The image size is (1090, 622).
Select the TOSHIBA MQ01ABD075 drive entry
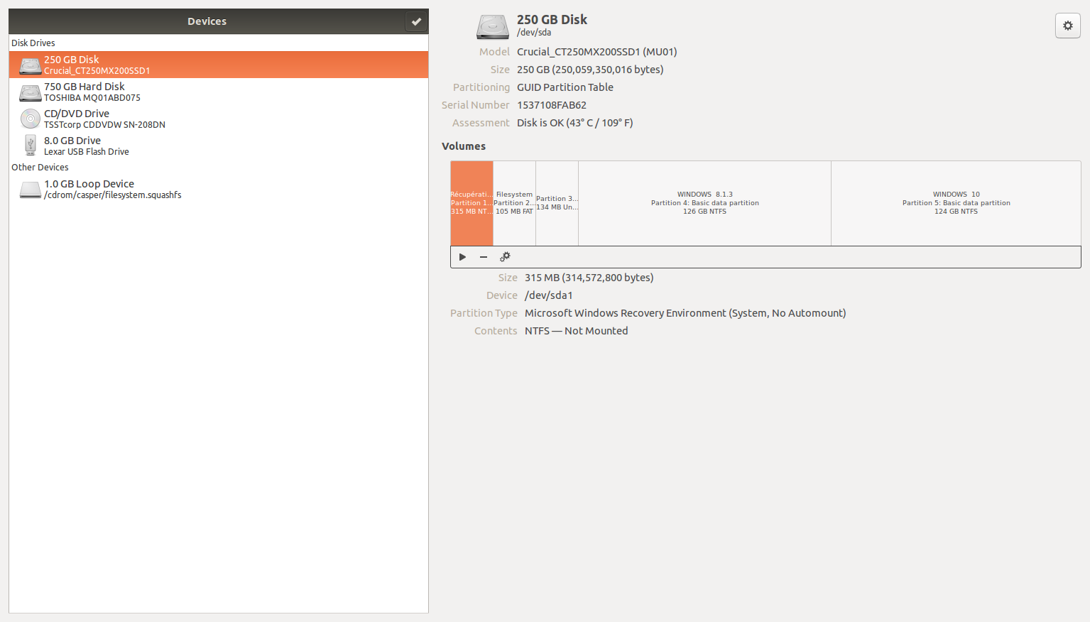pos(92,98)
